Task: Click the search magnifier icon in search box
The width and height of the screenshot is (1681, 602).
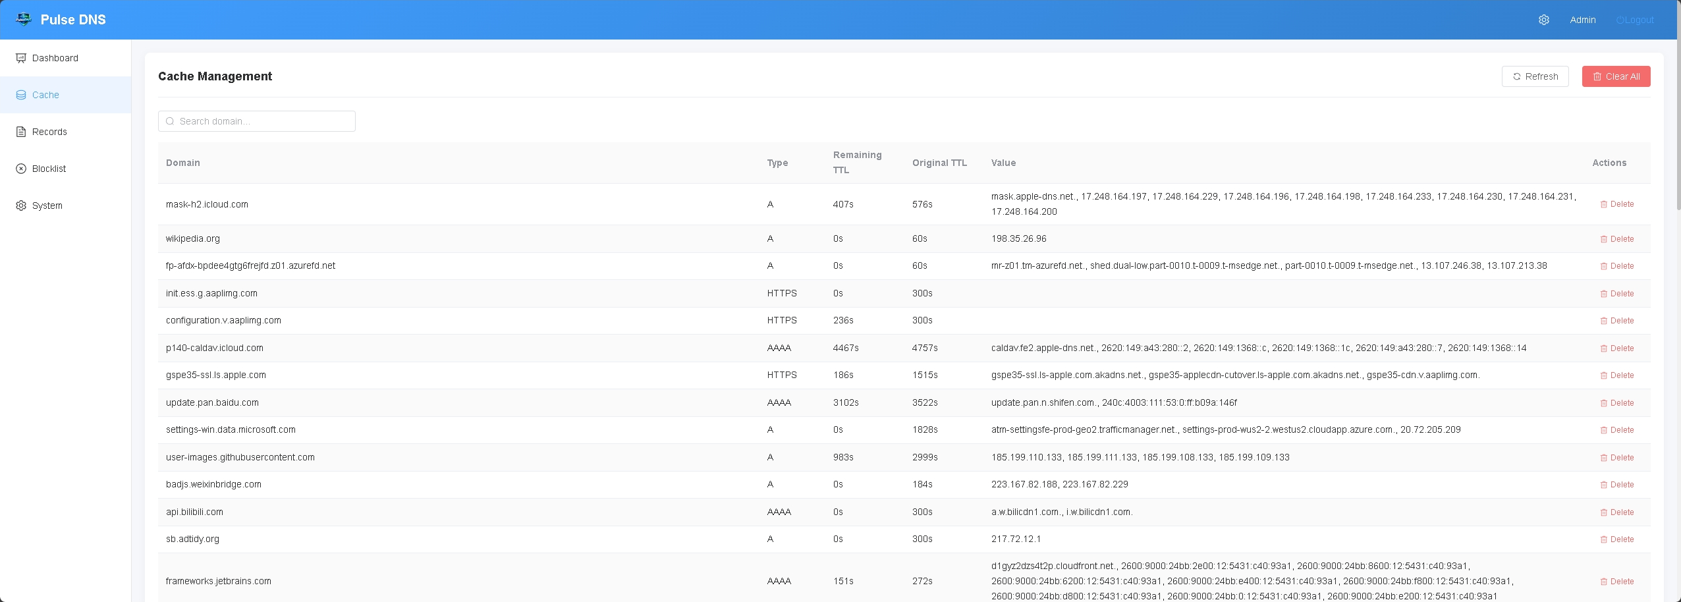Action: [171, 121]
